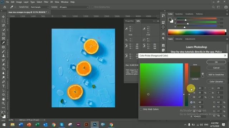229x128 pixels.
Task: Click the RGB spectrum ramp in Color panel
Action: point(197,32)
